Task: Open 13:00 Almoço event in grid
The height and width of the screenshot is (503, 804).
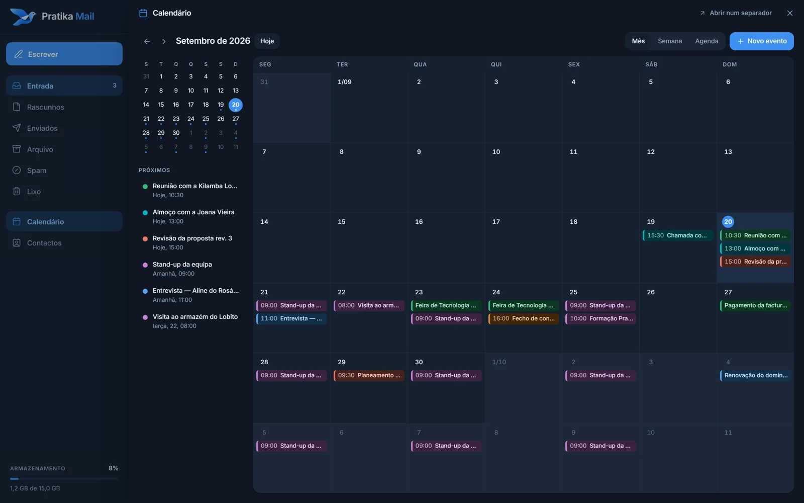Action: tap(755, 248)
